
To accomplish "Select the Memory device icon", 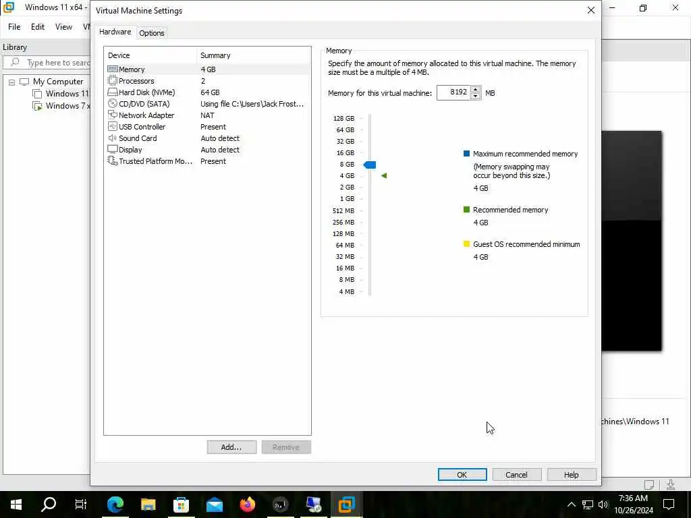I will (x=113, y=69).
